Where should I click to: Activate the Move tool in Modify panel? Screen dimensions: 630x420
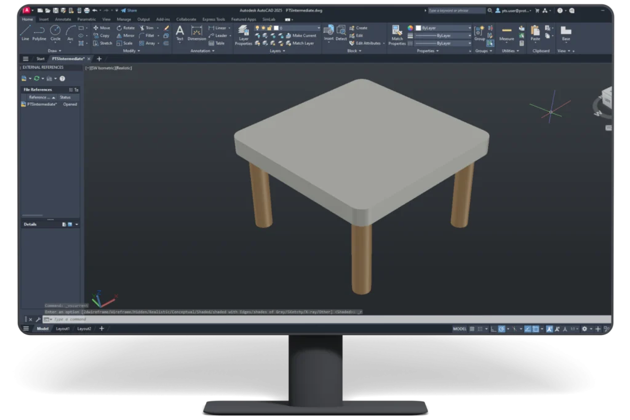pos(104,28)
